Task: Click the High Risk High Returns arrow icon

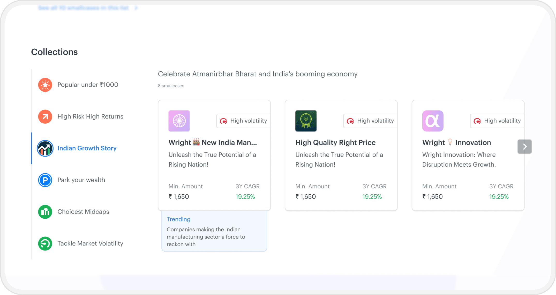Action: pos(45,117)
